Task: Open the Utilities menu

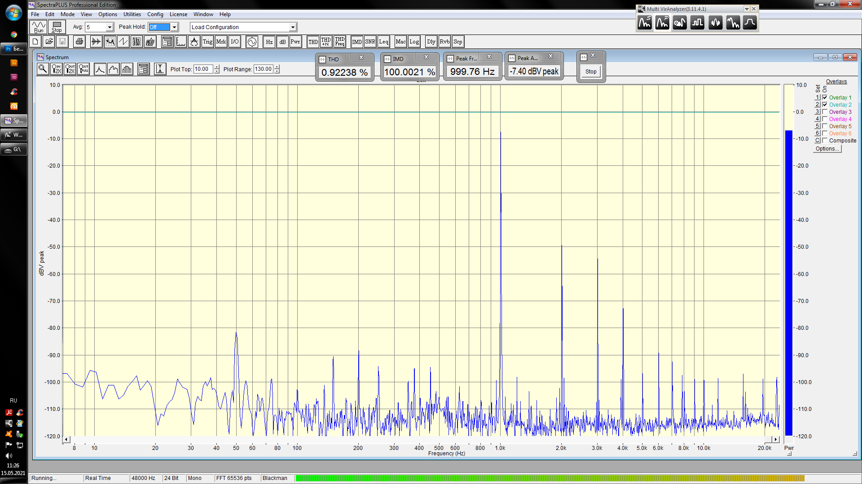Action: [132, 14]
